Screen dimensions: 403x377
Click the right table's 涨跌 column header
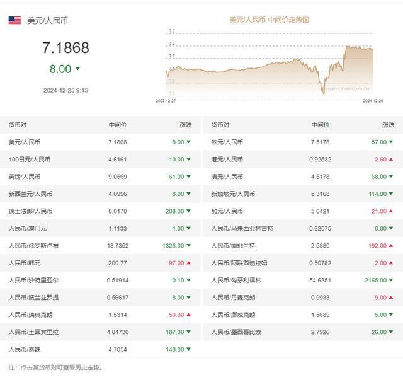click(388, 125)
